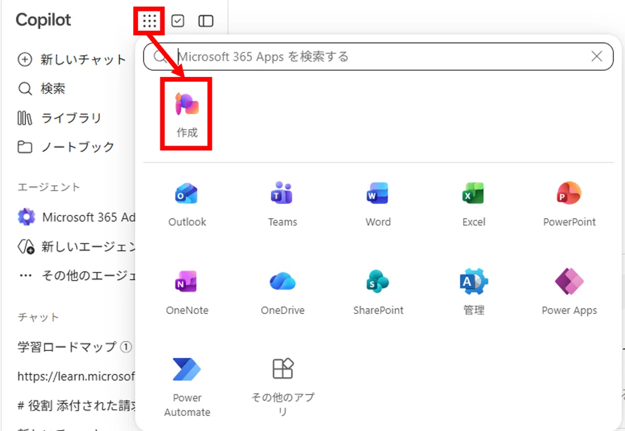Launch Power Automate

[x=187, y=387]
